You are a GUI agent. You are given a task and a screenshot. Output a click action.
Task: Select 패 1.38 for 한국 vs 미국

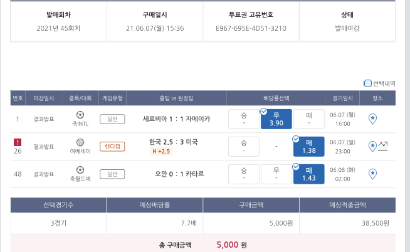(308, 146)
